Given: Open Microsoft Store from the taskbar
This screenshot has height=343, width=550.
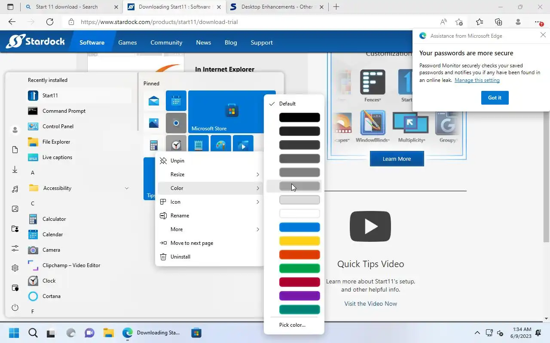Looking at the screenshot, I should coord(196,332).
